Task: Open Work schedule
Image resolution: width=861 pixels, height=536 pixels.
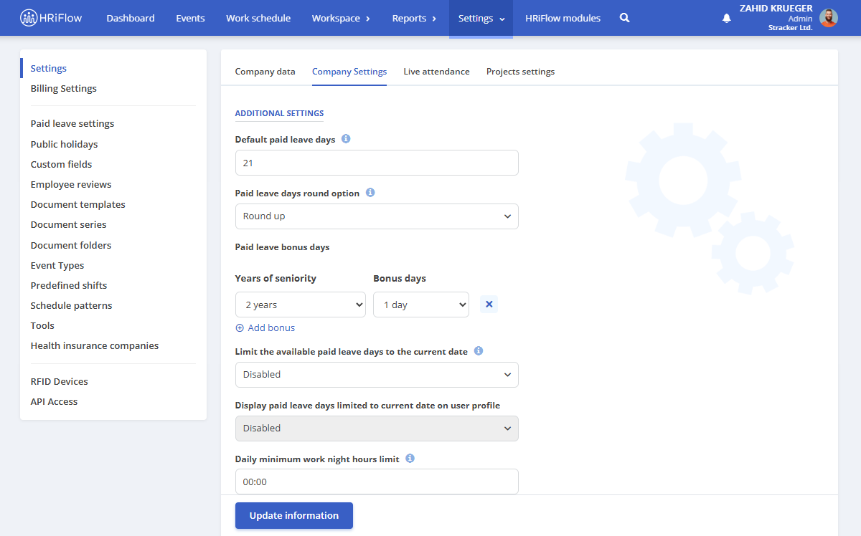Action: (258, 18)
